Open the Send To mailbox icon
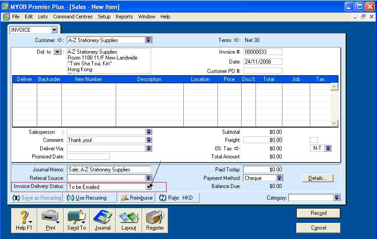Viewport: 377px width, 239px height. tap(77, 220)
